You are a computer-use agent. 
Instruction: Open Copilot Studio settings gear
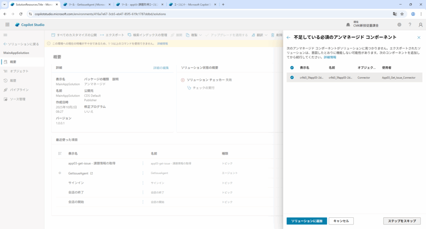coord(399,25)
